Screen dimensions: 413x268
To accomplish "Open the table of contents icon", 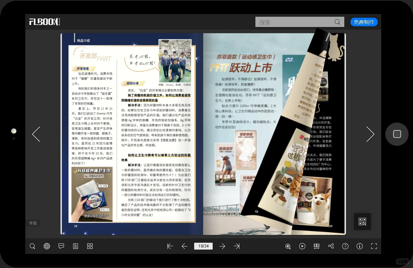I will click(76, 246).
